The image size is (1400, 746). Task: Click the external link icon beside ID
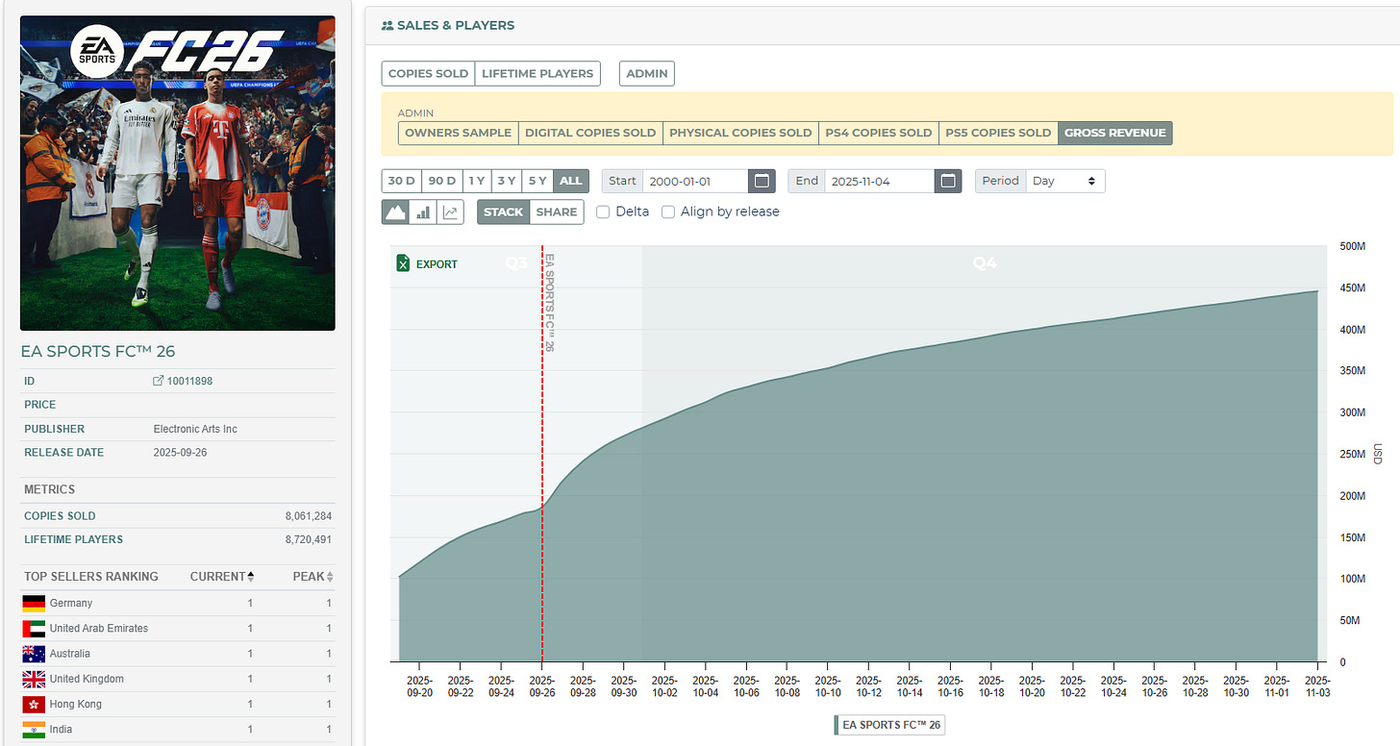point(159,381)
